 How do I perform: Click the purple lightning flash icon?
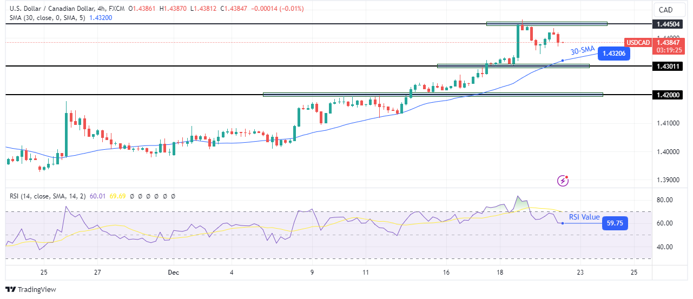pyautogui.click(x=563, y=181)
